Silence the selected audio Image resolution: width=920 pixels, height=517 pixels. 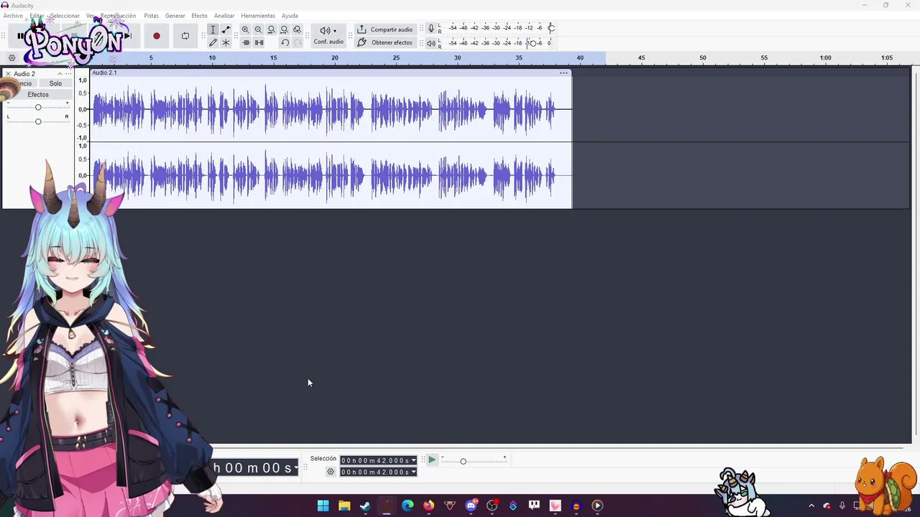pyautogui.click(x=259, y=42)
